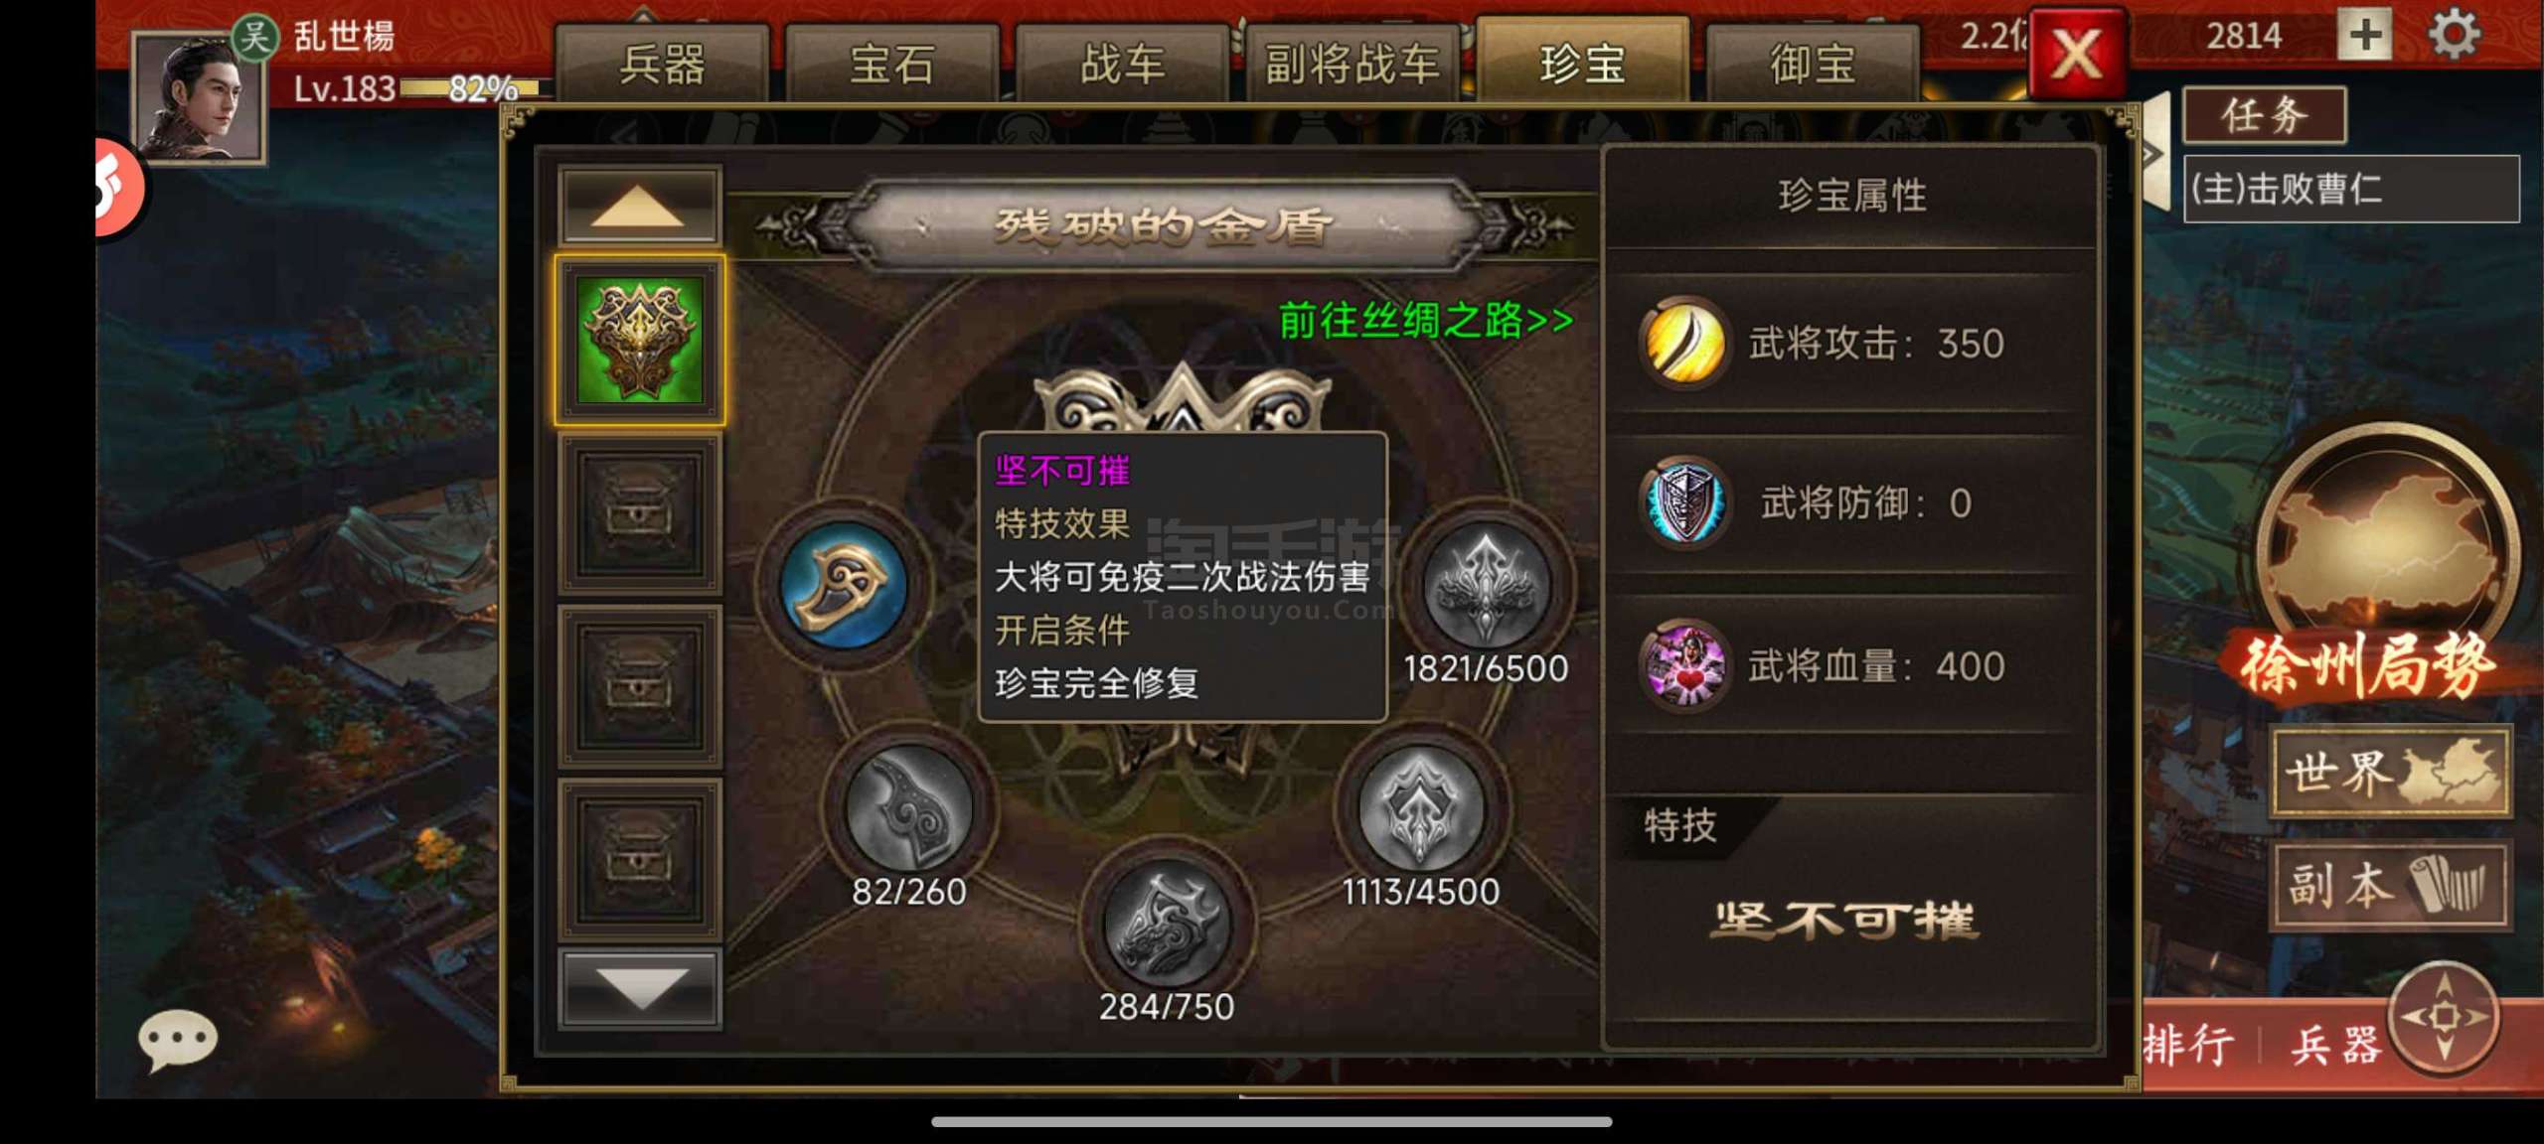Open the compass navigation icon
This screenshot has width=2544, height=1144.
pyautogui.click(x=2444, y=1017)
